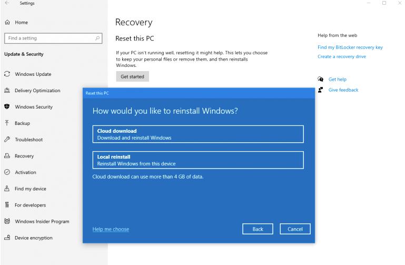
Task: Select the For developers section
Action: (30, 205)
